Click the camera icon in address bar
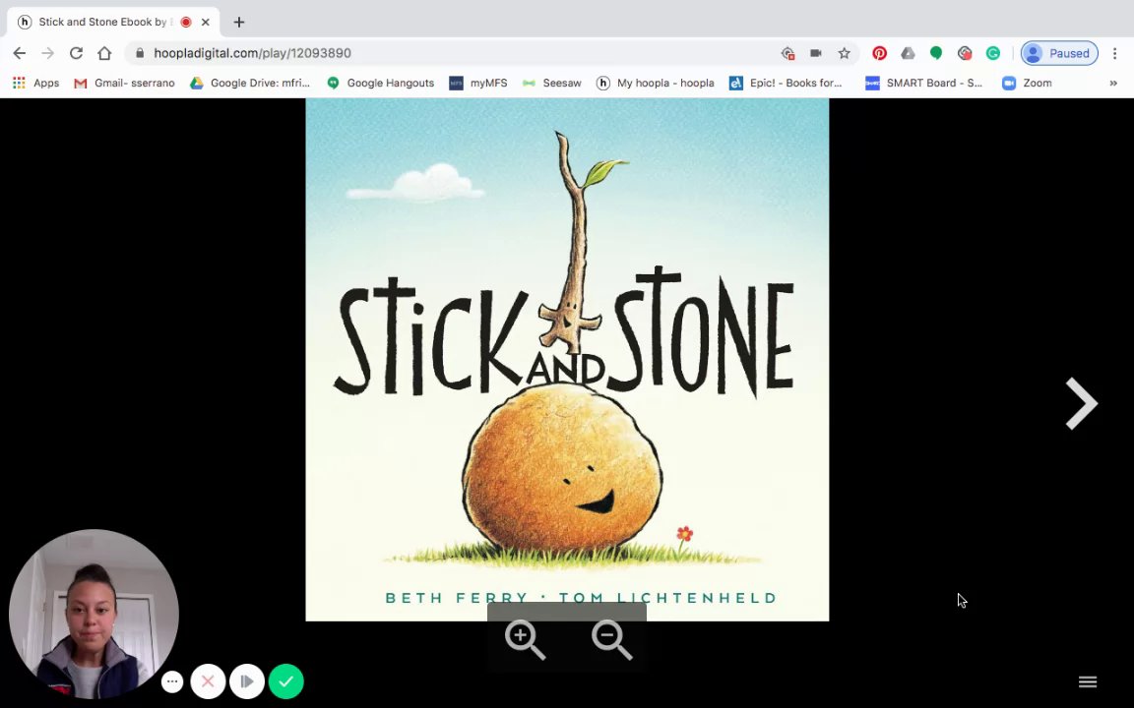Image resolution: width=1134 pixels, height=708 pixels. [816, 53]
